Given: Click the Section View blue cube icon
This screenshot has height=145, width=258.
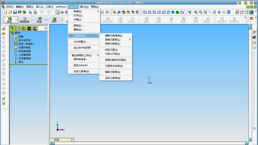Looking at the screenshot, I should click(x=229, y=12).
